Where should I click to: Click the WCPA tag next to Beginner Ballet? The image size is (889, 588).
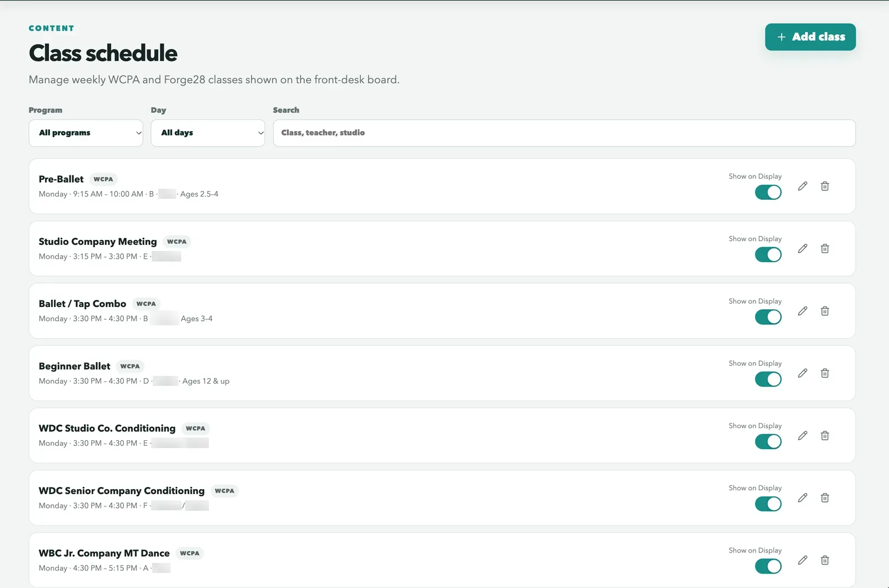point(130,366)
